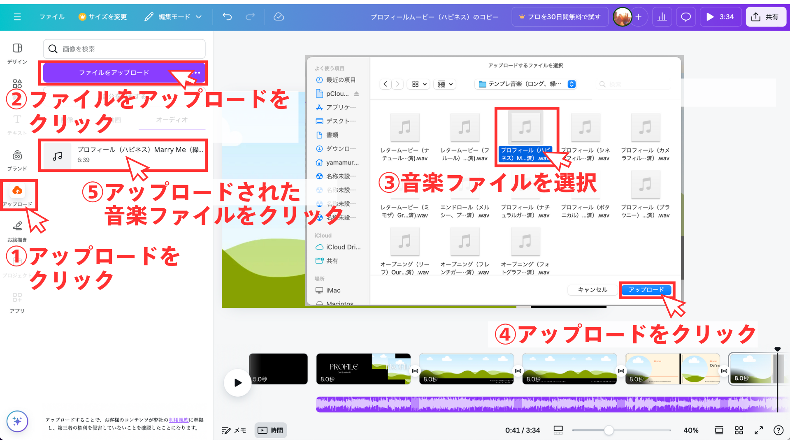Select file レタームービー（ナチュール…済).wav
The image size is (790, 444).
[404, 137]
